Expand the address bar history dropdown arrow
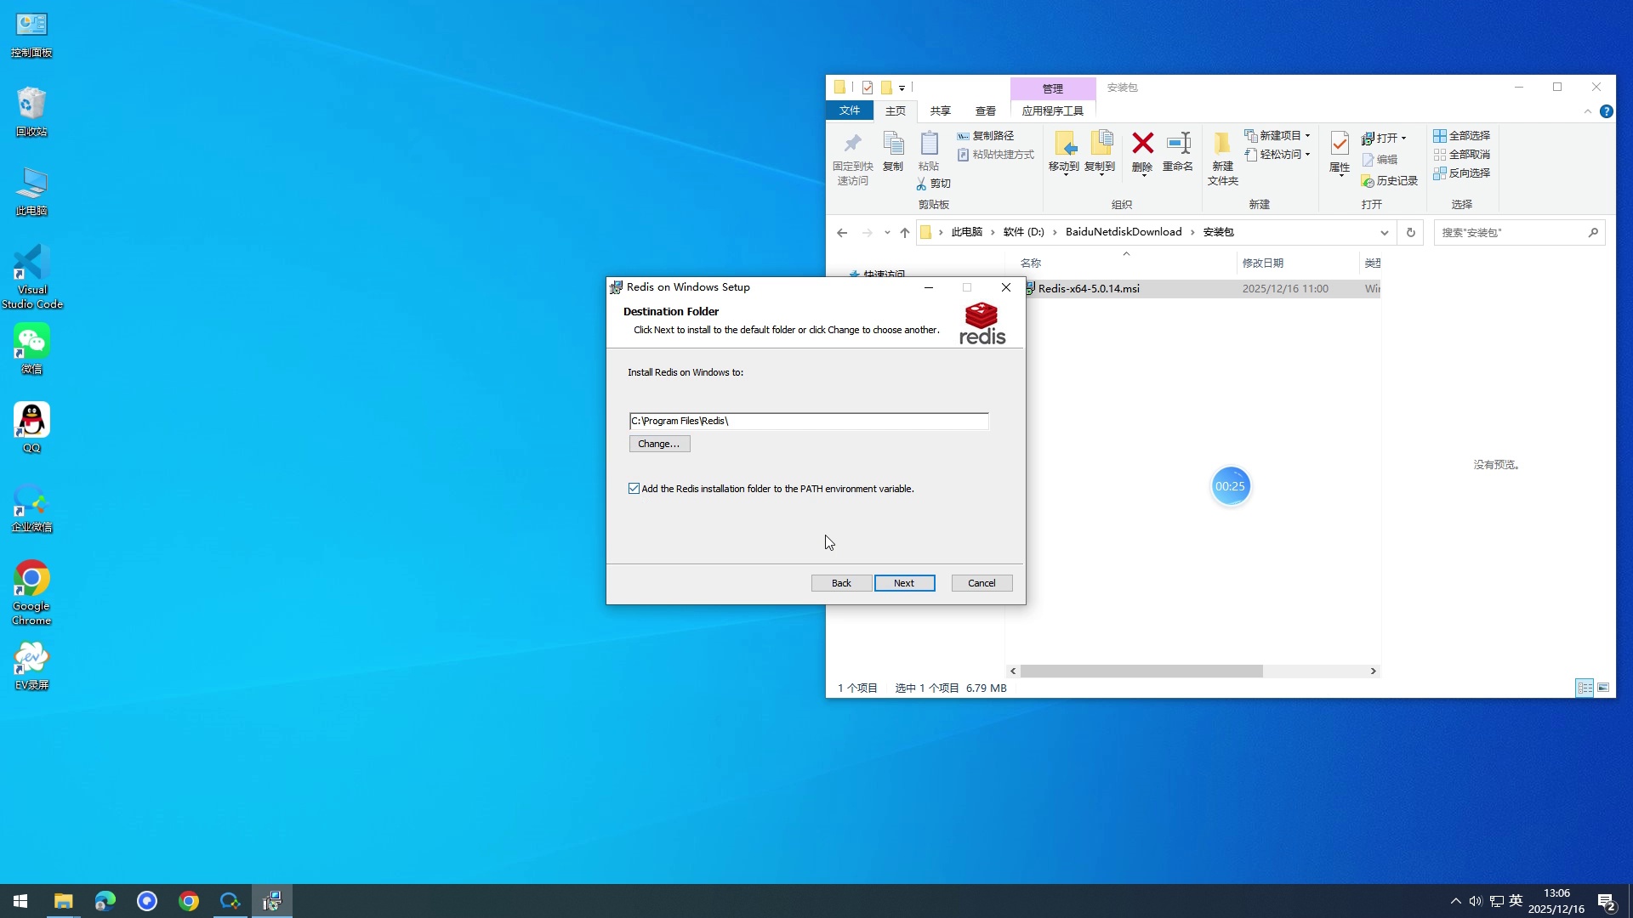This screenshot has width=1633, height=918. point(1384,232)
